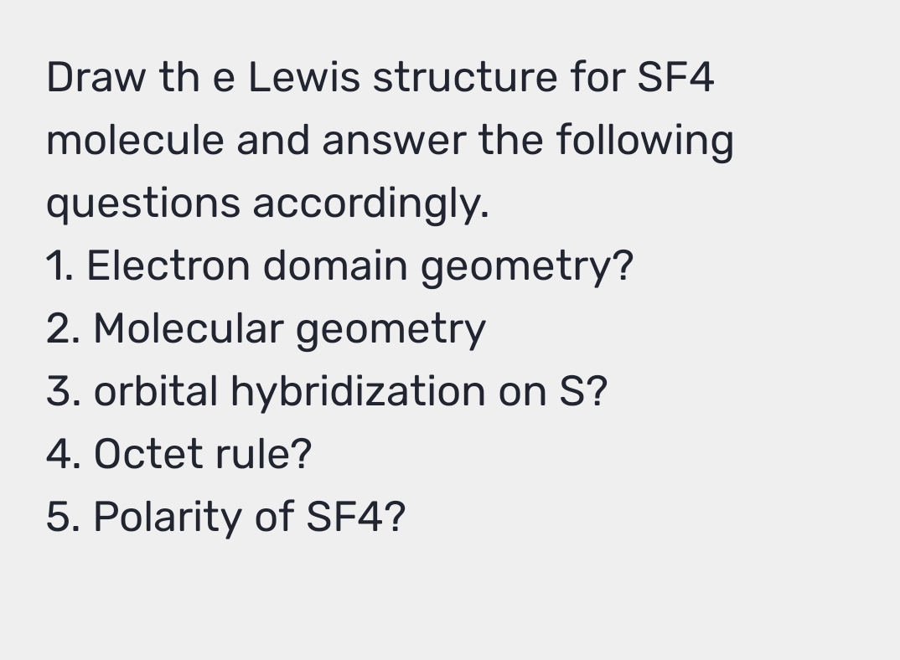The width and height of the screenshot is (900, 660).
Task: Click question 2 'Molecular geometry'
Action: pos(266,329)
